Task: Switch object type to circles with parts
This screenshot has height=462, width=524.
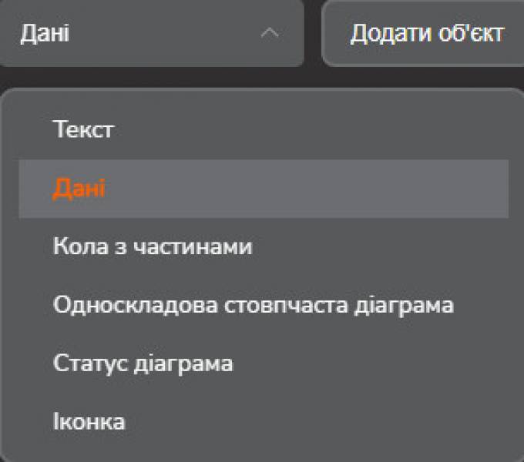Action: coord(153,247)
